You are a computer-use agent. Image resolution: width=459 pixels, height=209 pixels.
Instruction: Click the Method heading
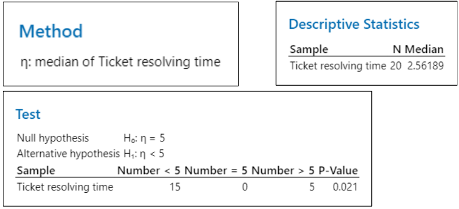click(x=51, y=31)
